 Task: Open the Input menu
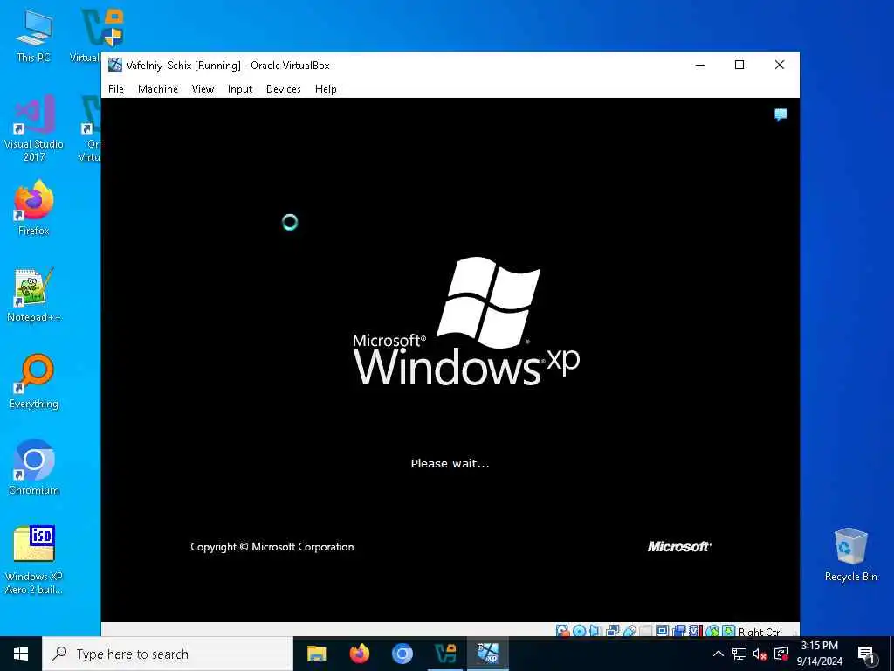240,89
